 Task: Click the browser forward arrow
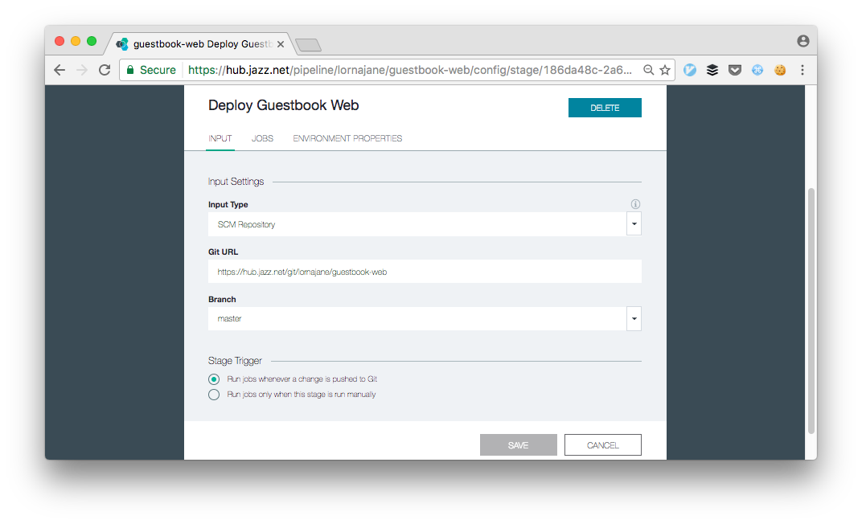pos(82,70)
